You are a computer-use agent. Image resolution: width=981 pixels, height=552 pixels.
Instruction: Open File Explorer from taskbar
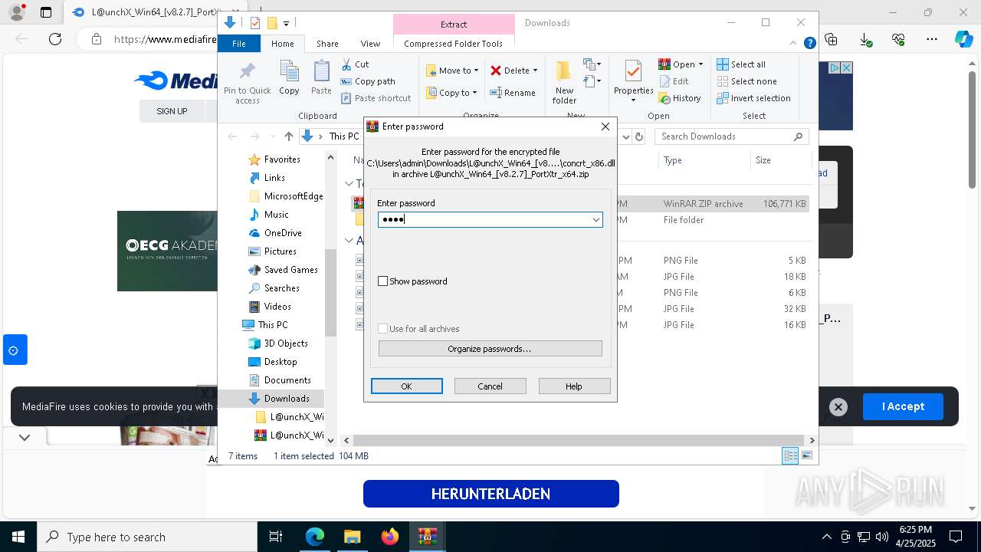[x=353, y=537]
